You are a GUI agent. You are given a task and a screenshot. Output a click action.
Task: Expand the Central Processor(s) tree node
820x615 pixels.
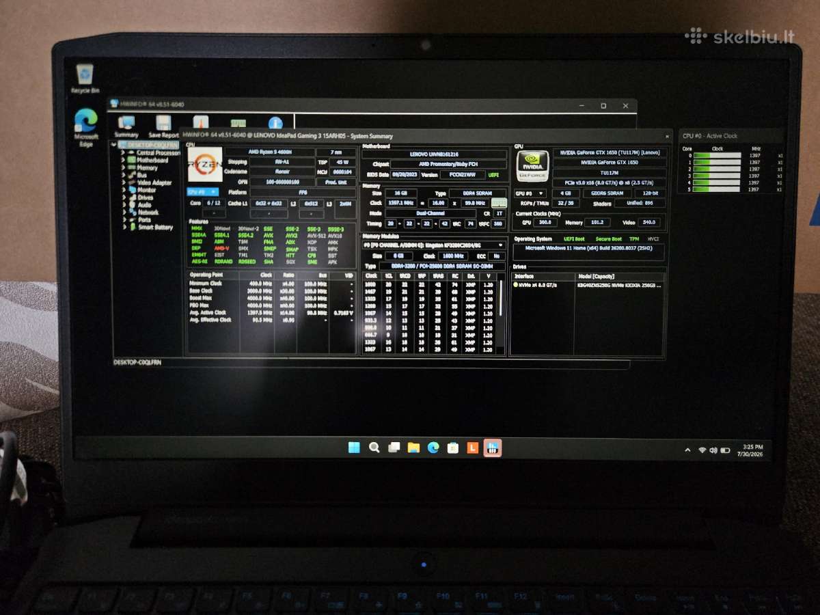pyautogui.click(x=124, y=152)
